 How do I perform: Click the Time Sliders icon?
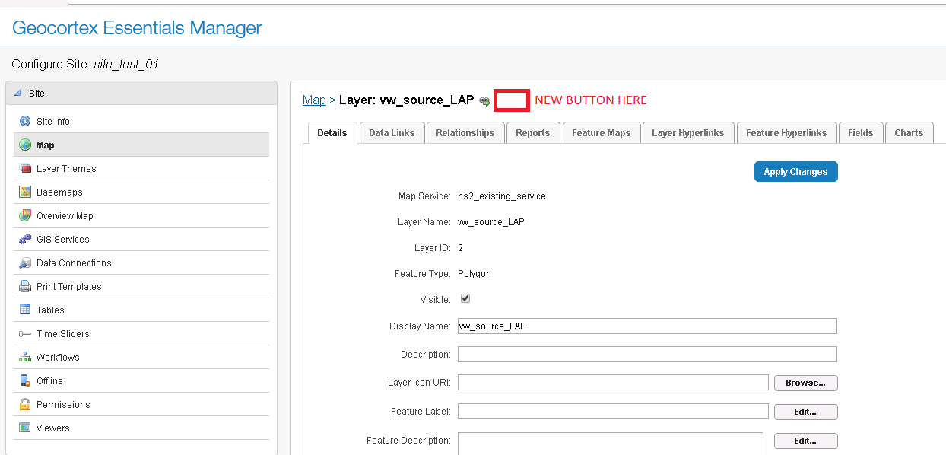click(x=25, y=333)
